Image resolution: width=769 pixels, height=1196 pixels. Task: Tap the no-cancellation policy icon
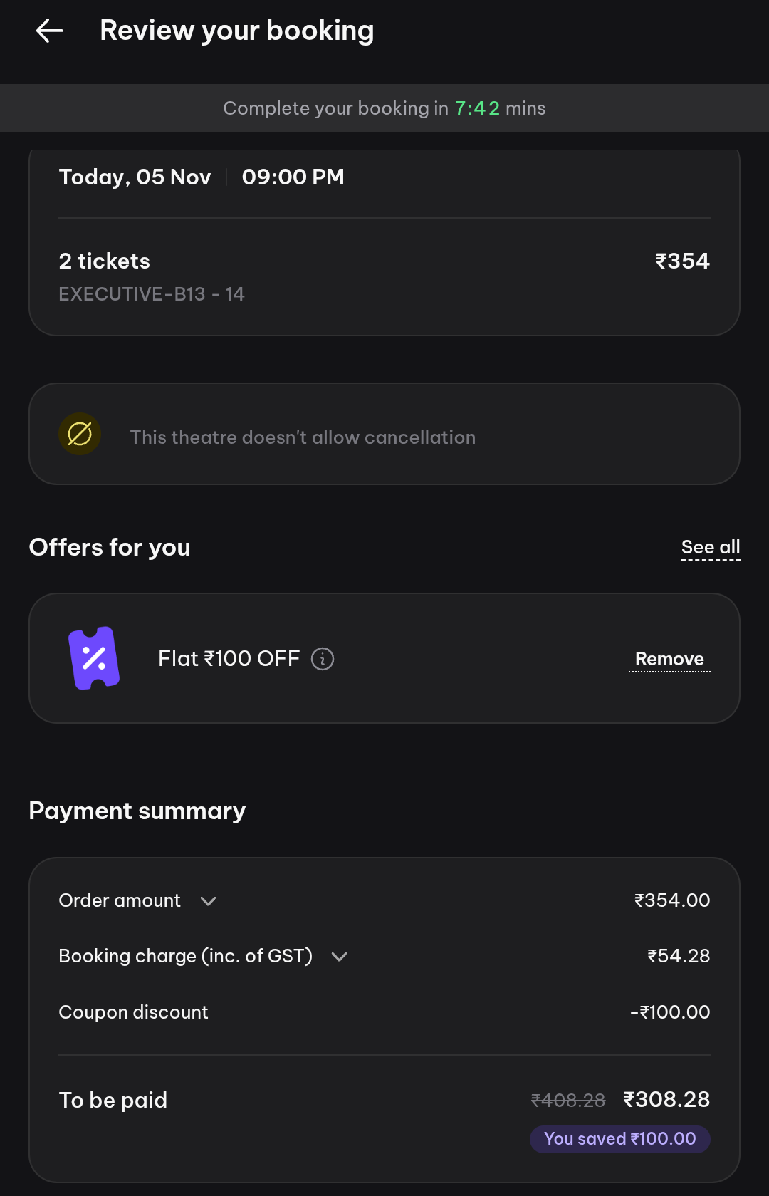tap(80, 434)
